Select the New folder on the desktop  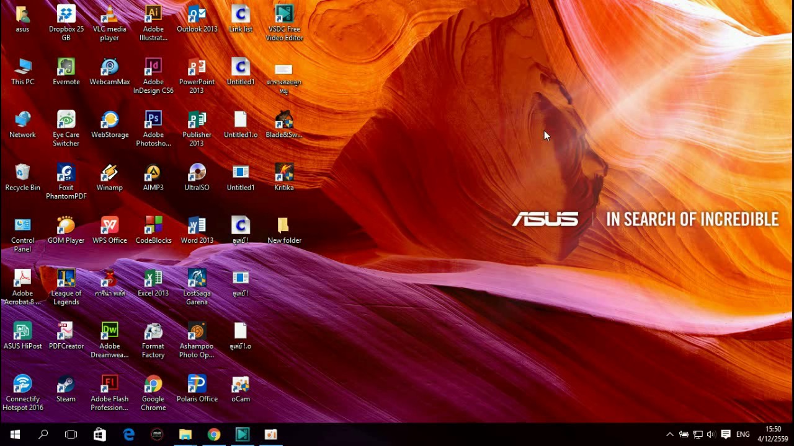click(284, 230)
